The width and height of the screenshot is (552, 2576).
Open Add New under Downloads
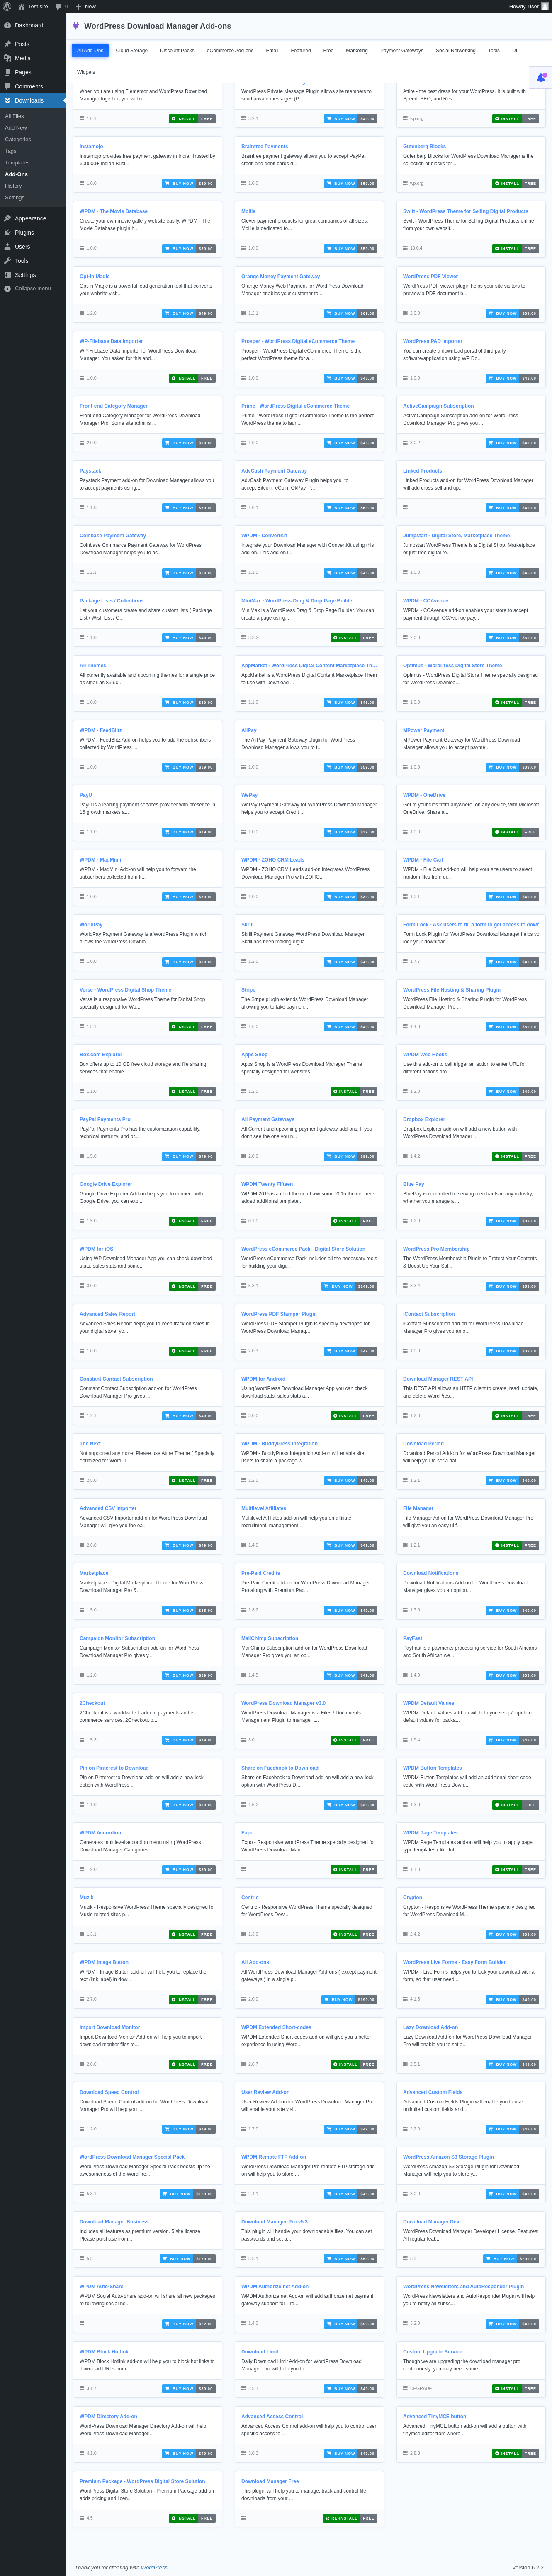tap(16, 128)
